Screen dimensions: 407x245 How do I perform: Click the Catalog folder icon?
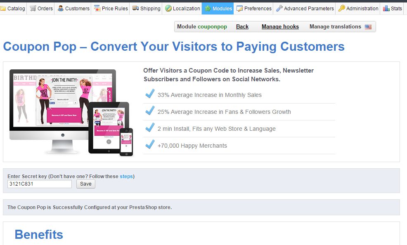tap(3, 8)
